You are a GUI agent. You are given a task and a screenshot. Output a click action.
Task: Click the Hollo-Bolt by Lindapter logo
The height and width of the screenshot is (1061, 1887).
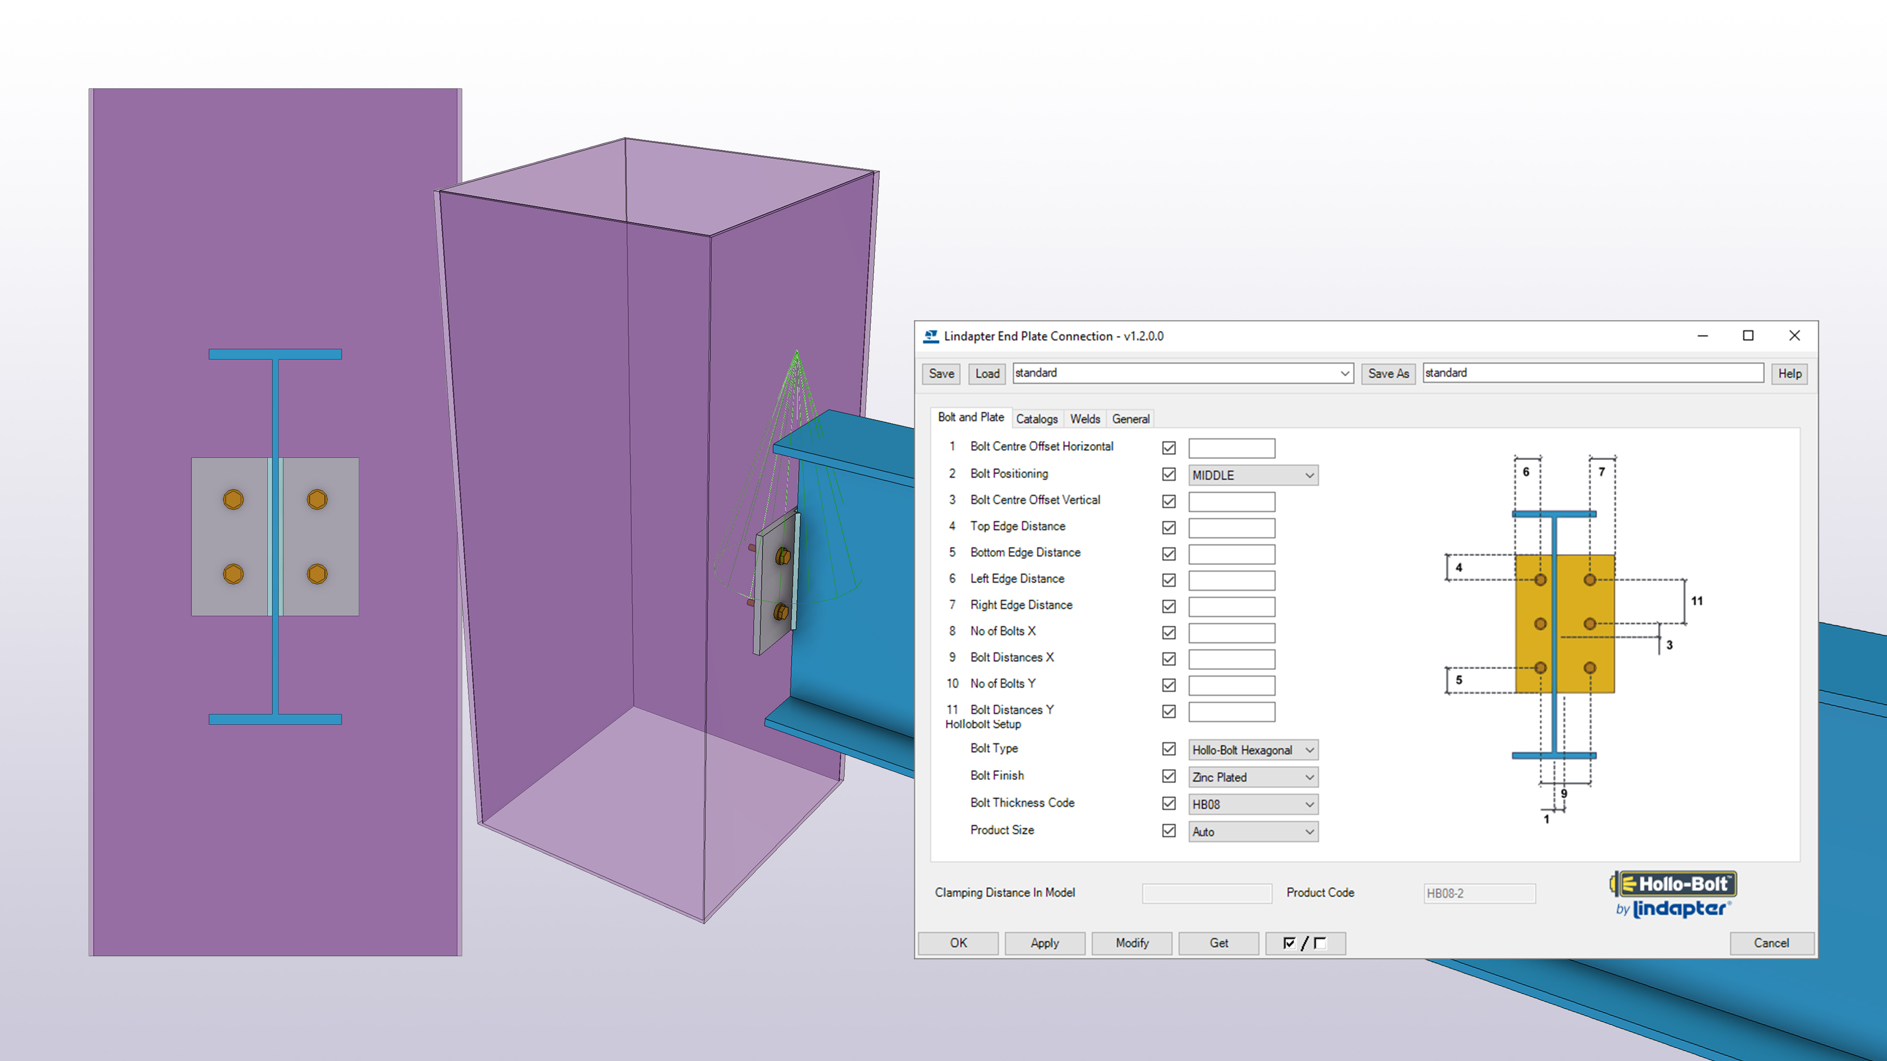pos(1672,895)
